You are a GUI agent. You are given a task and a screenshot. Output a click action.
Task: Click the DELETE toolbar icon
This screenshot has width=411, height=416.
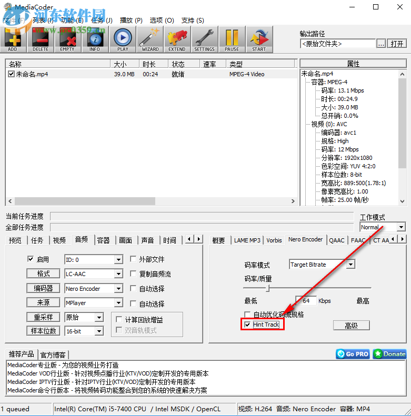[x=41, y=39]
